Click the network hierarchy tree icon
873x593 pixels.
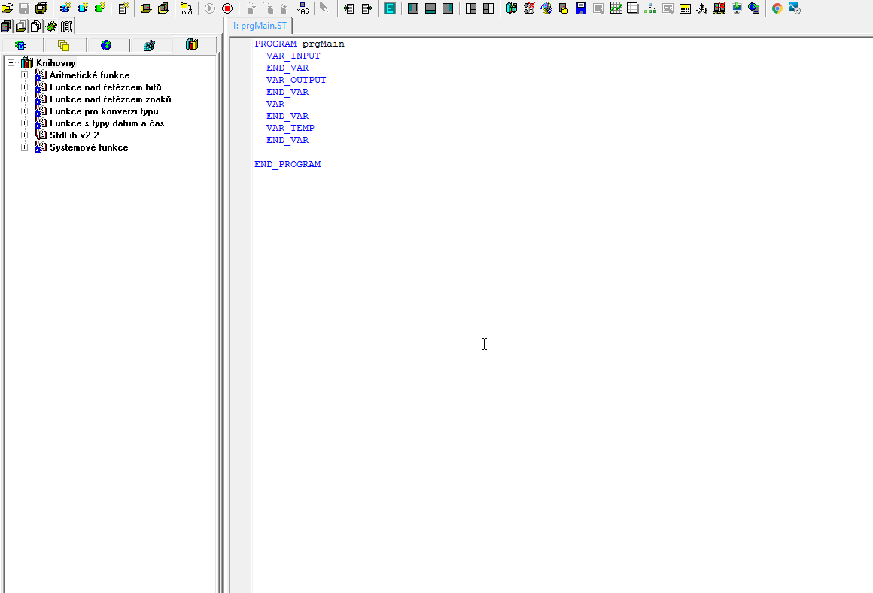coord(650,8)
